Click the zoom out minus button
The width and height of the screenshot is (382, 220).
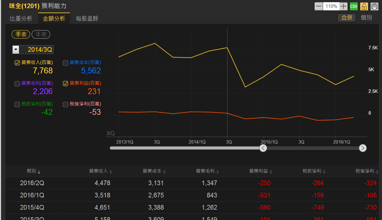[x=319, y=6]
